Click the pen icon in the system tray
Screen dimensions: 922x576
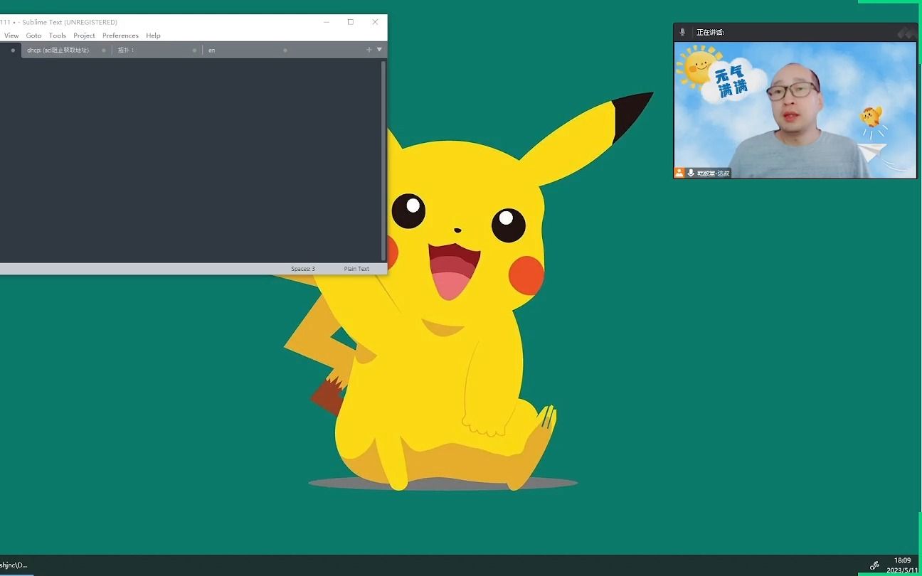pos(874,565)
